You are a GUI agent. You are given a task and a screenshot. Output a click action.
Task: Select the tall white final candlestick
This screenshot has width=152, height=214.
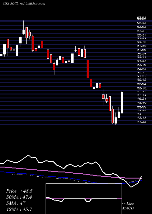[122, 102]
